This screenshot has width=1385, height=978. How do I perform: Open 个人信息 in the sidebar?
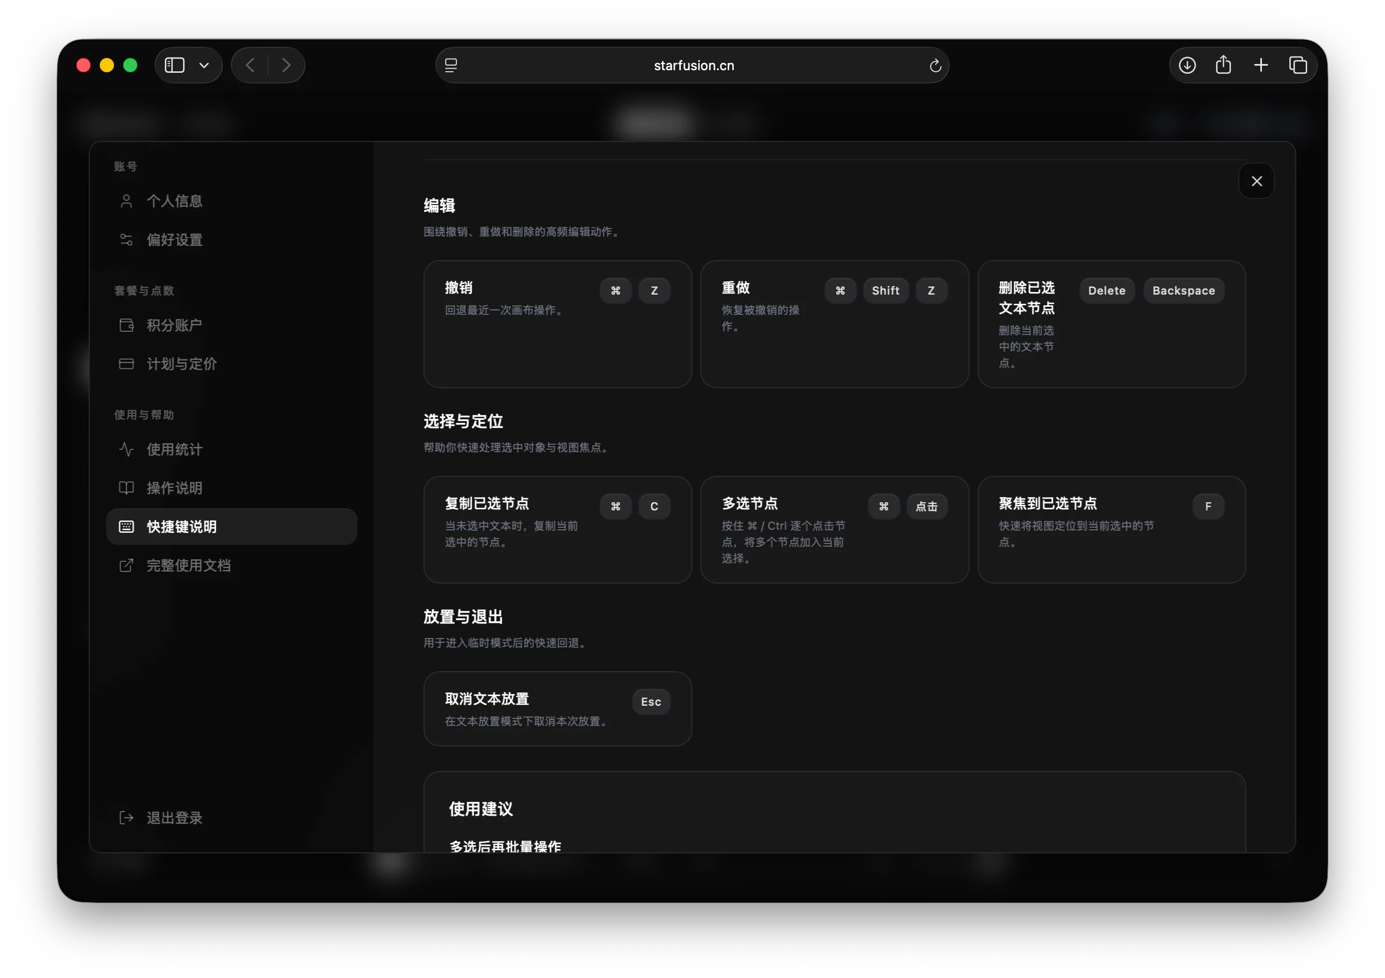point(232,201)
